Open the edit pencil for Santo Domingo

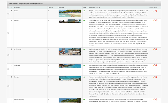coord(154,99)
